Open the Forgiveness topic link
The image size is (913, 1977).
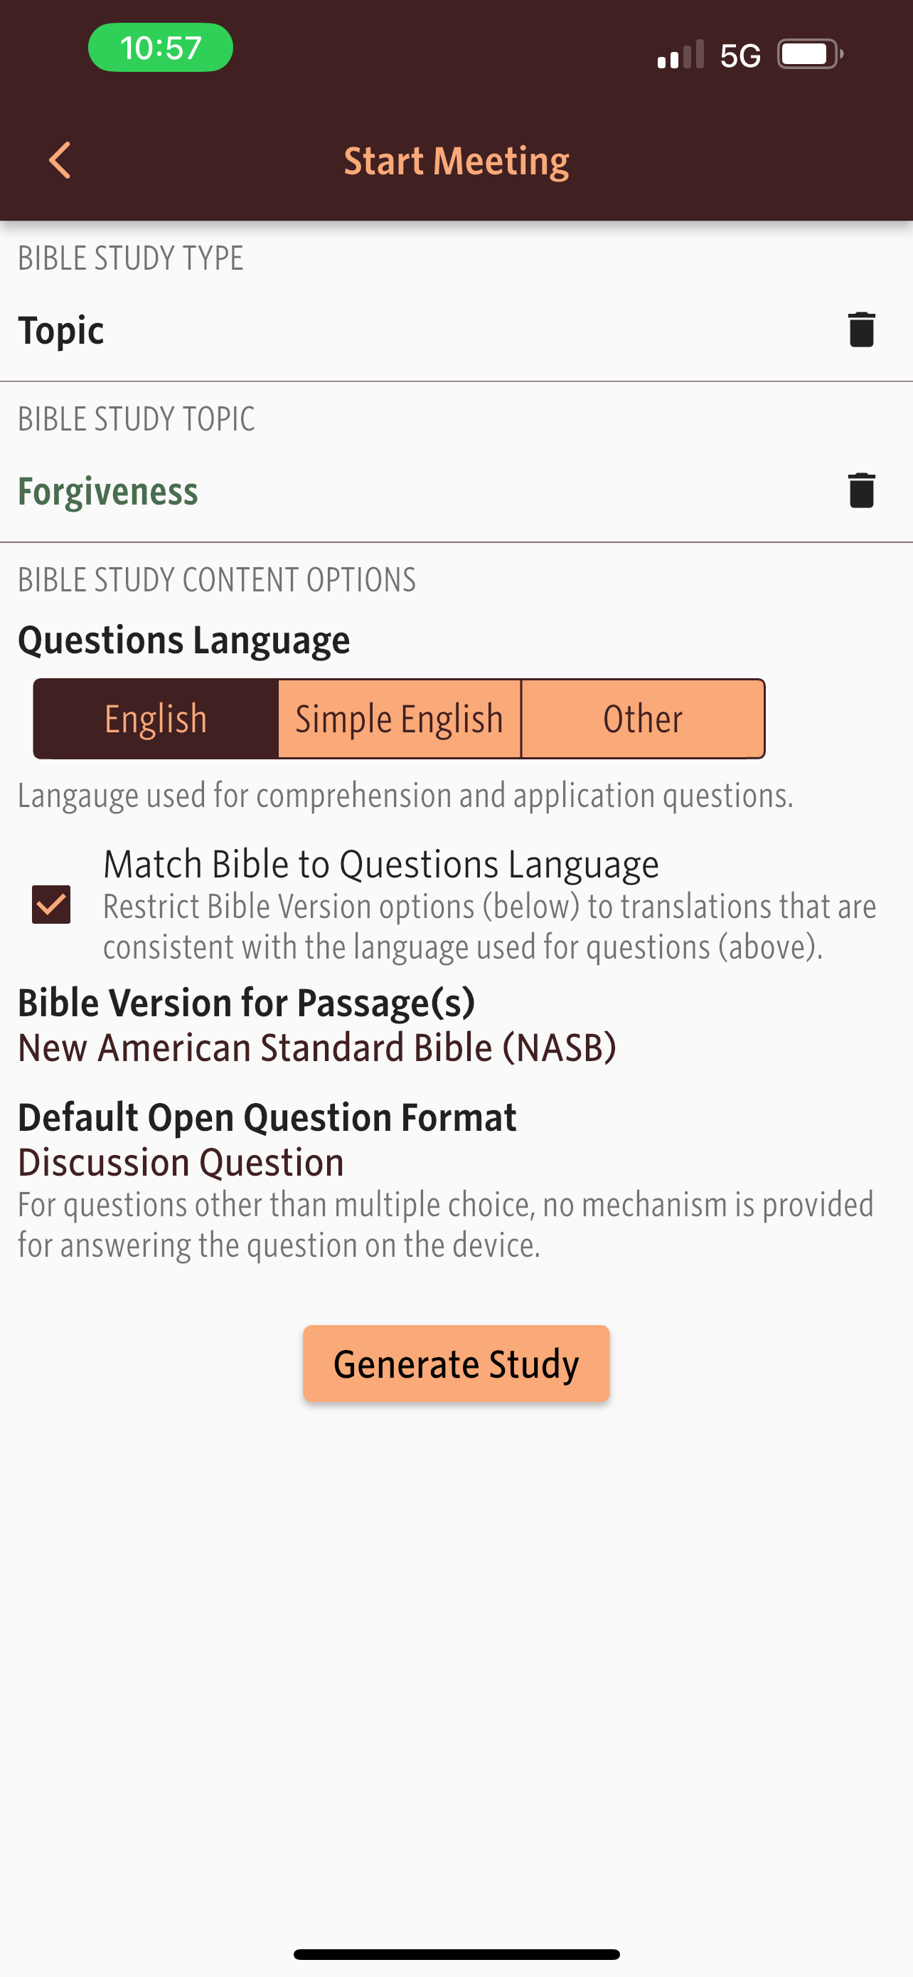click(108, 491)
